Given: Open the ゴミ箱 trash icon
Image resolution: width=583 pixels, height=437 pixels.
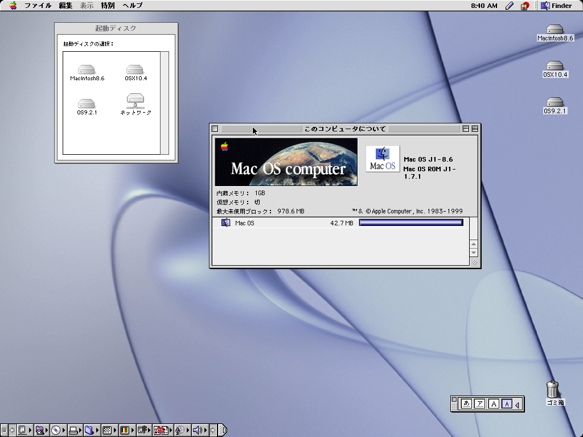Looking at the screenshot, I should pos(552,390).
